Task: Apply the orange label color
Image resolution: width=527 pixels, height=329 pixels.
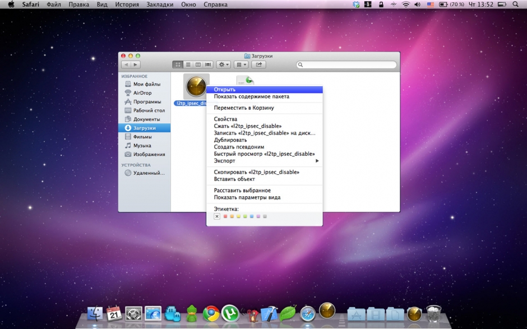Action: click(232, 216)
